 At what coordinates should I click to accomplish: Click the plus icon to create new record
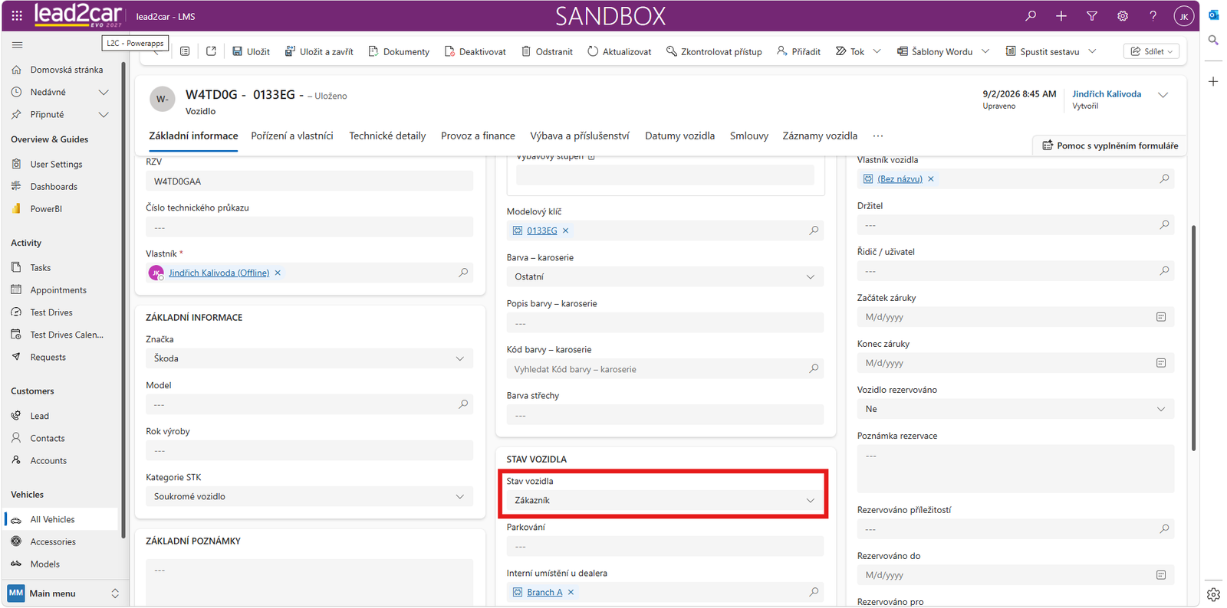coord(1061,15)
